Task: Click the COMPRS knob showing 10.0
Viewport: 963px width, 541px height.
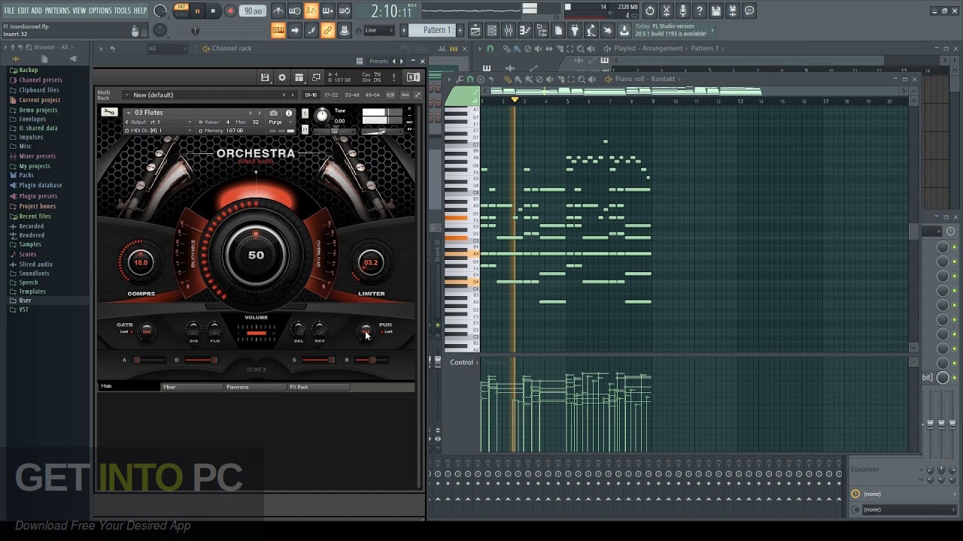Action: (141, 262)
